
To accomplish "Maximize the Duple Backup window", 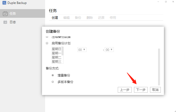I will 166,2.
